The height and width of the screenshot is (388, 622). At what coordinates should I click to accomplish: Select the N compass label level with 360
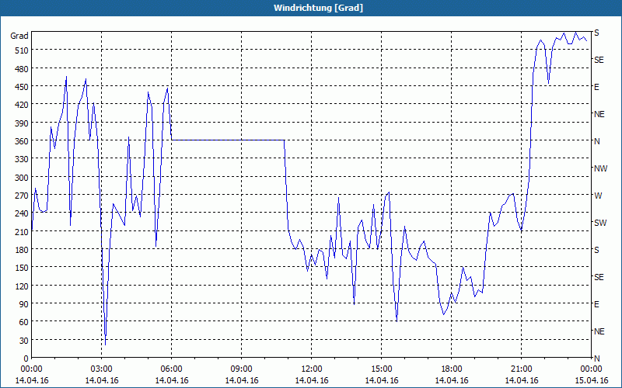(596, 141)
